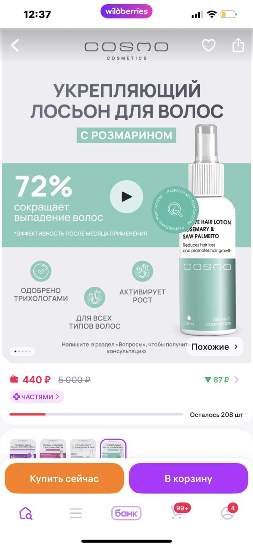Tap the back arrow icon

15,46
